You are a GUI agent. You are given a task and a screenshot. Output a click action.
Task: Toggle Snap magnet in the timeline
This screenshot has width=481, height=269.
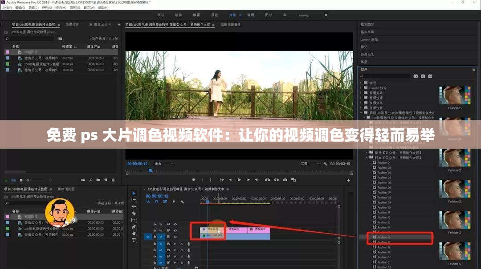157,202
